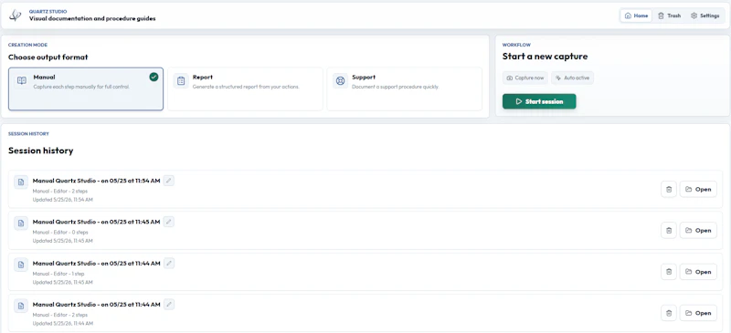Image resolution: width=731 pixels, height=333 pixels.
Task: Open the 11:44 AM session with 1 step
Action: click(698, 272)
